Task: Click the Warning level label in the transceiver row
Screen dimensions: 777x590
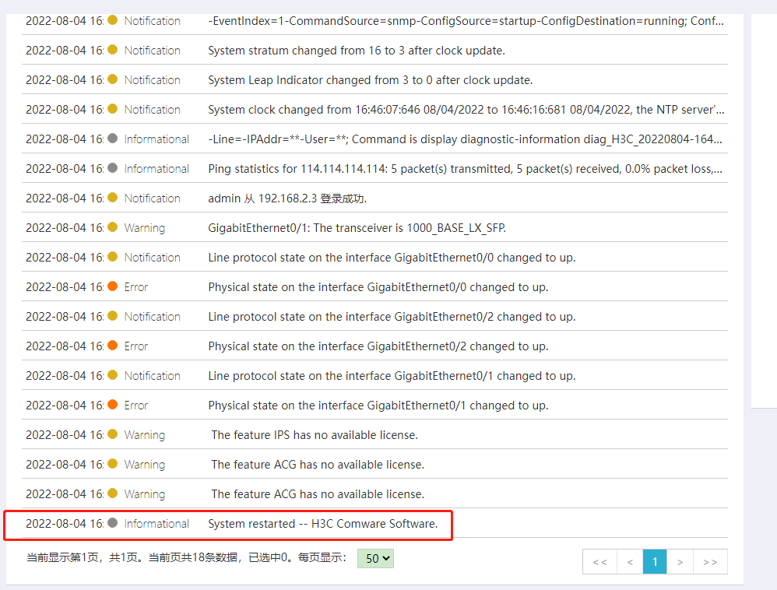Action: point(144,228)
